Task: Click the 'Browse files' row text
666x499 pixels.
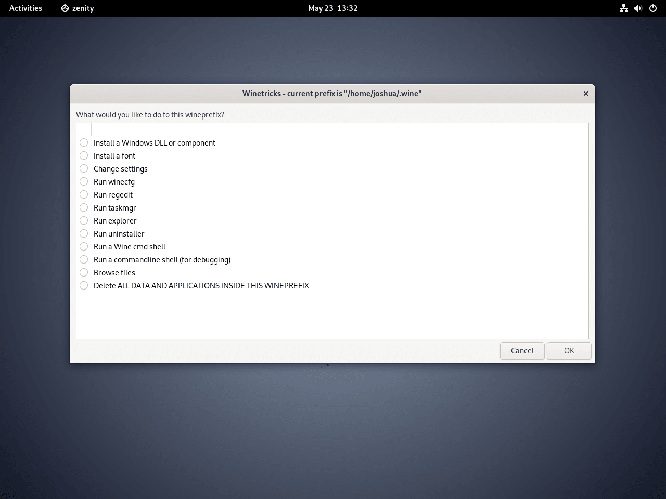Action: (x=114, y=273)
